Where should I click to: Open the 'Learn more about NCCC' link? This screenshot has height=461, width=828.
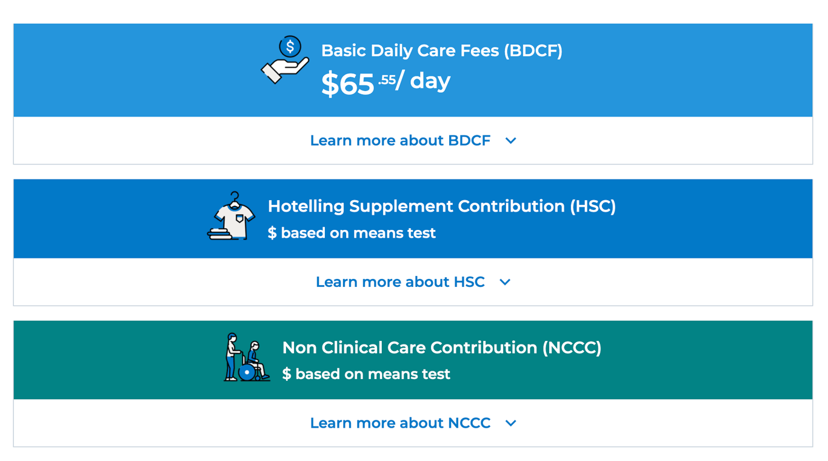[x=400, y=423]
